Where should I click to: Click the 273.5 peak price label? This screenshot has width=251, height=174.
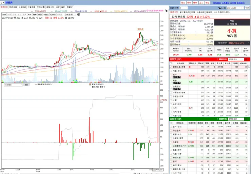pyautogui.click(x=140, y=29)
